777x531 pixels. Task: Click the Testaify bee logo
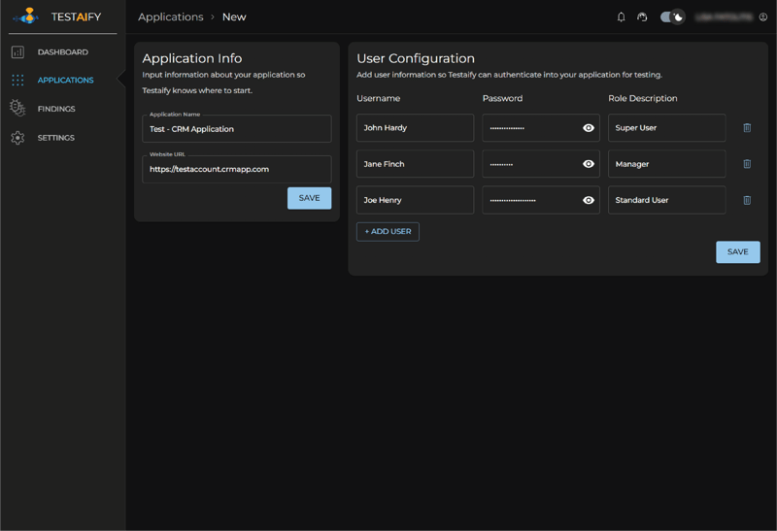(x=26, y=16)
